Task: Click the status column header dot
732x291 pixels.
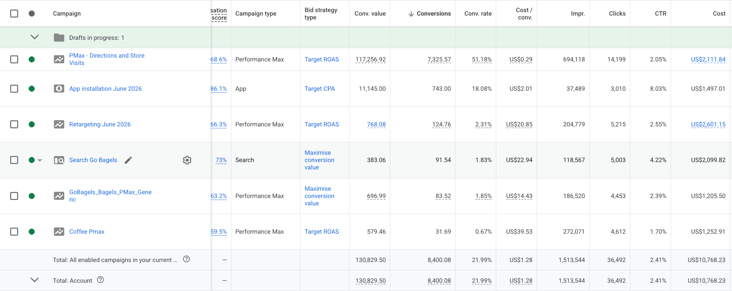Action: (32, 13)
